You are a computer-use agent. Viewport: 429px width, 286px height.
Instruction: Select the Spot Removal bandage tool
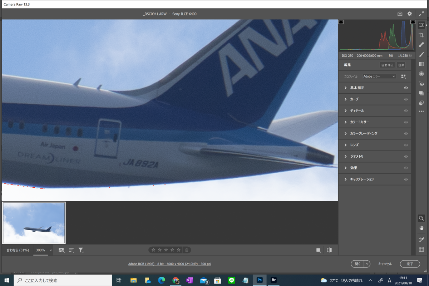[x=421, y=45]
